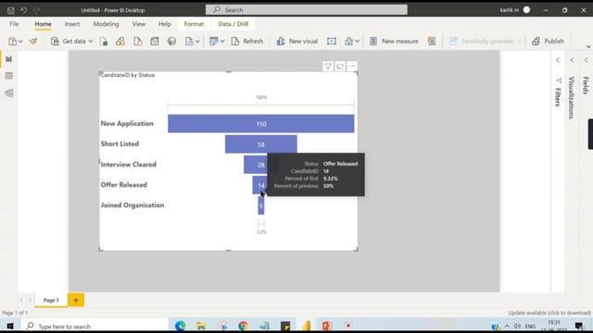Select the Format ribbon tab

(194, 24)
